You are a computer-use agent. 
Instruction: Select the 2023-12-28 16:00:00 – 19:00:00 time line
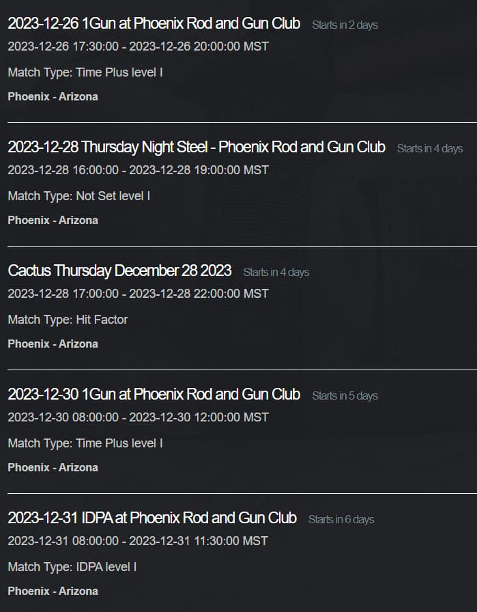[138, 170]
